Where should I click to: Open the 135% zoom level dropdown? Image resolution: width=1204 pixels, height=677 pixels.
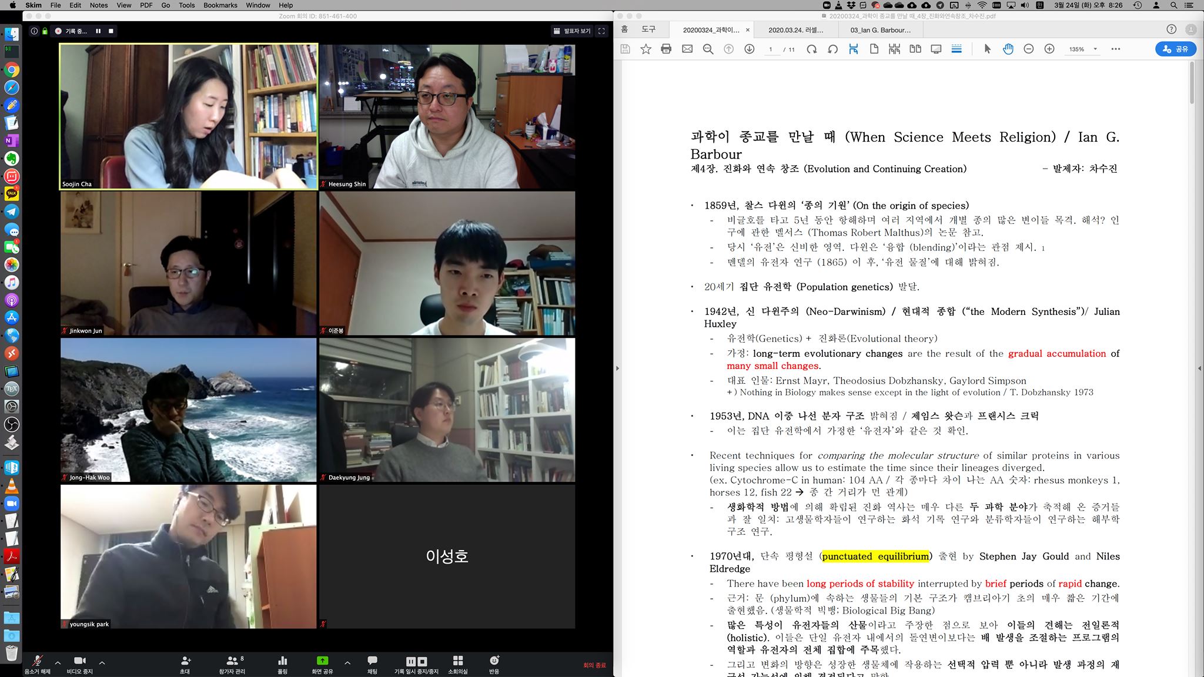1095,49
